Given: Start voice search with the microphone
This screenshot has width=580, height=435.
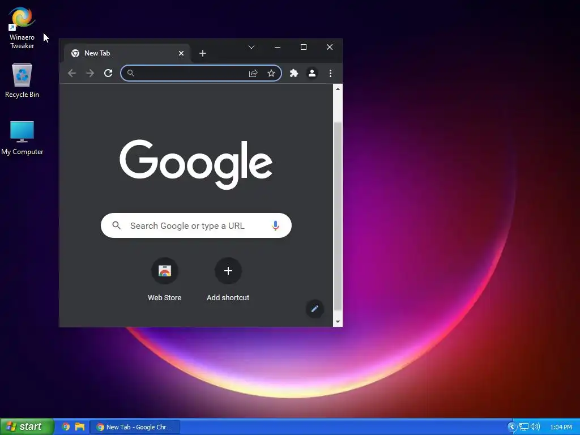Looking at the screenshot, I should tap(275, 225).
